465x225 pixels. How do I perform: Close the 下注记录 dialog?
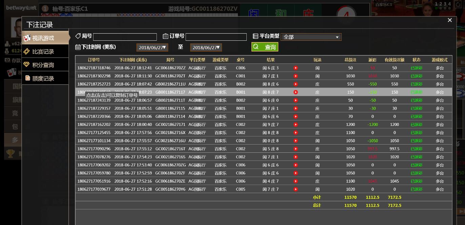tap(450, 20)
